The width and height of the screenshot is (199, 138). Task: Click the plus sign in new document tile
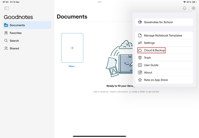72,48
